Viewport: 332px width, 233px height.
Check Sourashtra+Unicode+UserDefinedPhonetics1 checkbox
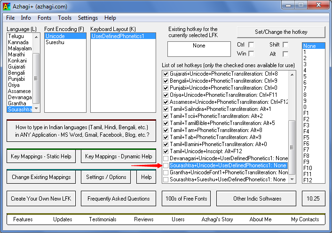[x=166, y=165]
